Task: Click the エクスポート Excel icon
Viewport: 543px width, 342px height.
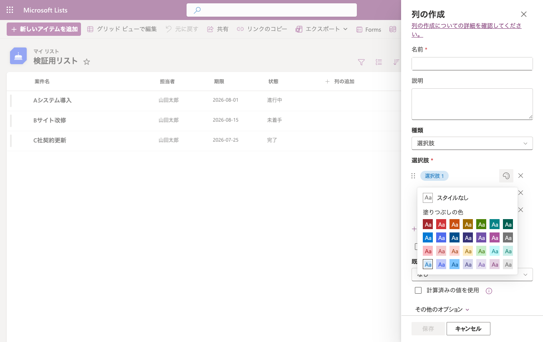Action: click(x=299, y=29)
